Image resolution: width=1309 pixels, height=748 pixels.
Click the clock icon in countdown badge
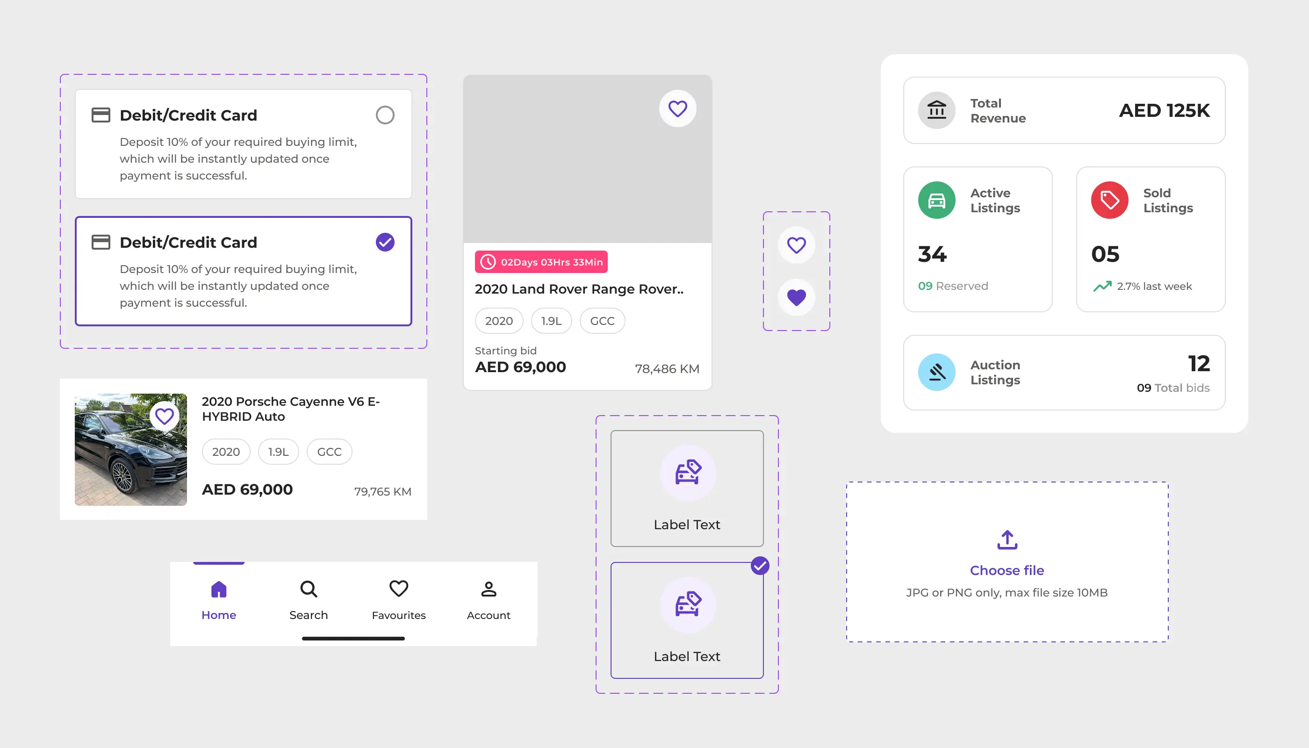pos(488,262)
